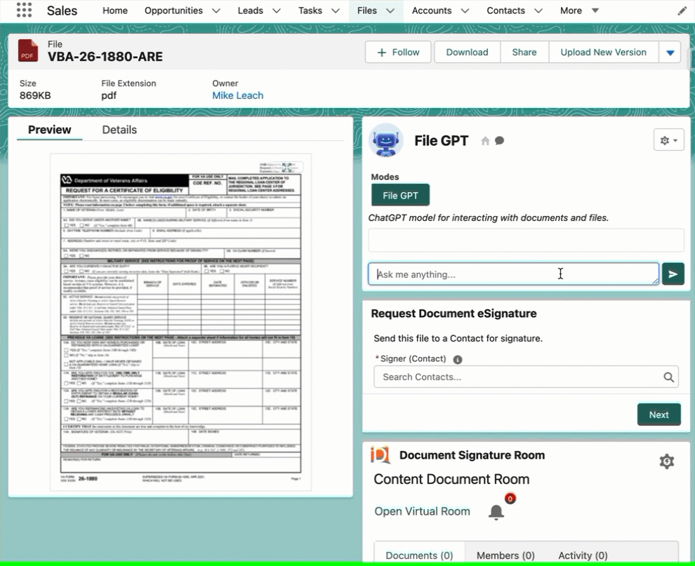
Task: Open the Documents (0) tab
Action: click(x=419, y=555)
